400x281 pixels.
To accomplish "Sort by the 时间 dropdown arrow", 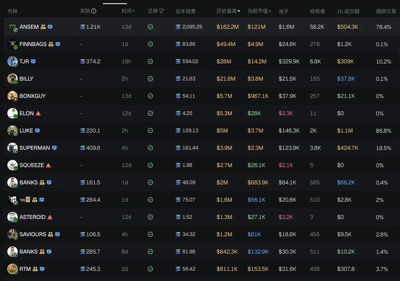I will (134, 11).
